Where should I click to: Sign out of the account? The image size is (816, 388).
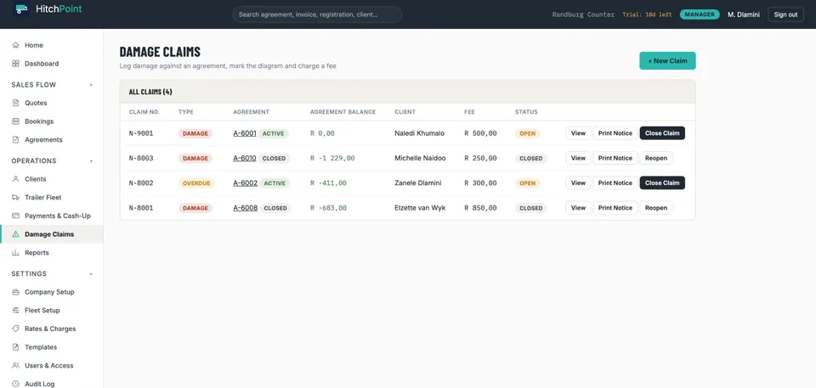[x=785, y=14]
